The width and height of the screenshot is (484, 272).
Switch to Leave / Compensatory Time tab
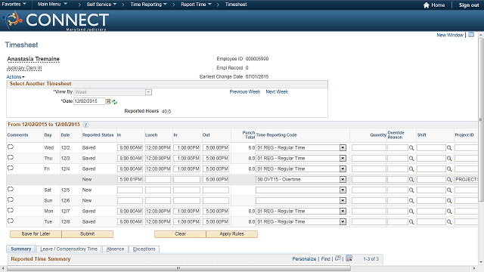(69, 249)
